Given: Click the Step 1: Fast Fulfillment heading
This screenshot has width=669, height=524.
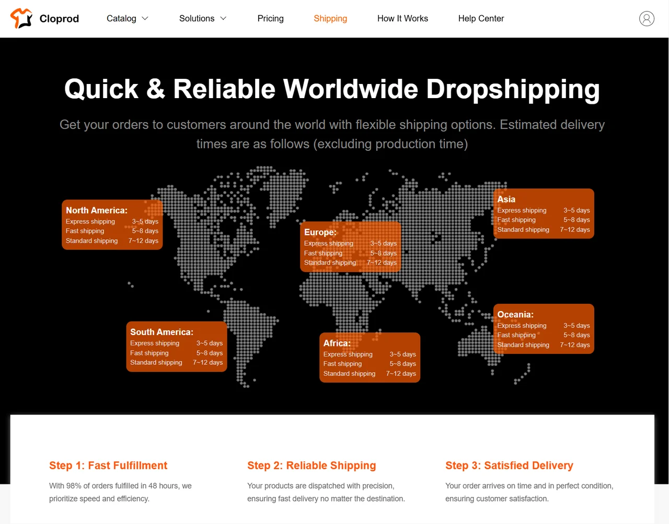Looking at the screenshot, I should click(x=108, y=466).
